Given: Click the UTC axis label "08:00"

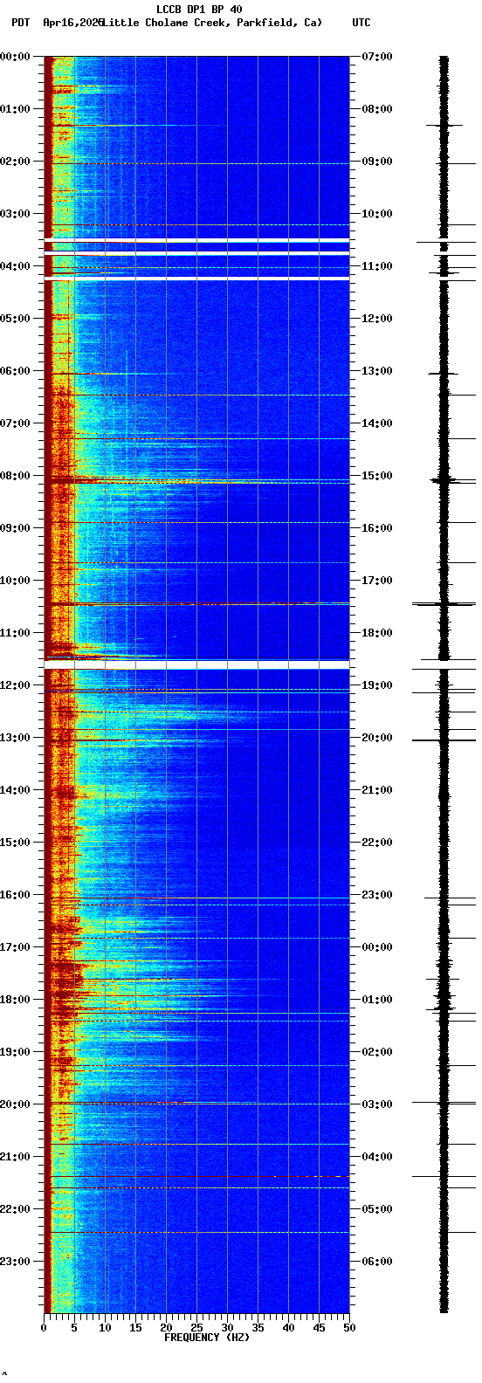Looking at the screenshot, I should point(377,109).
